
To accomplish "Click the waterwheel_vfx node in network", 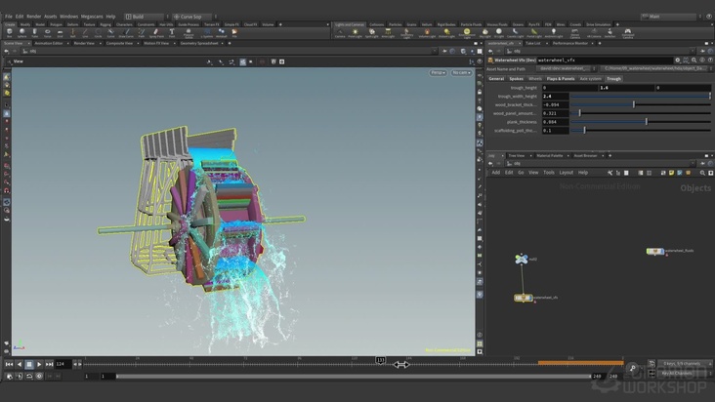I will click(x=524, y=298).
